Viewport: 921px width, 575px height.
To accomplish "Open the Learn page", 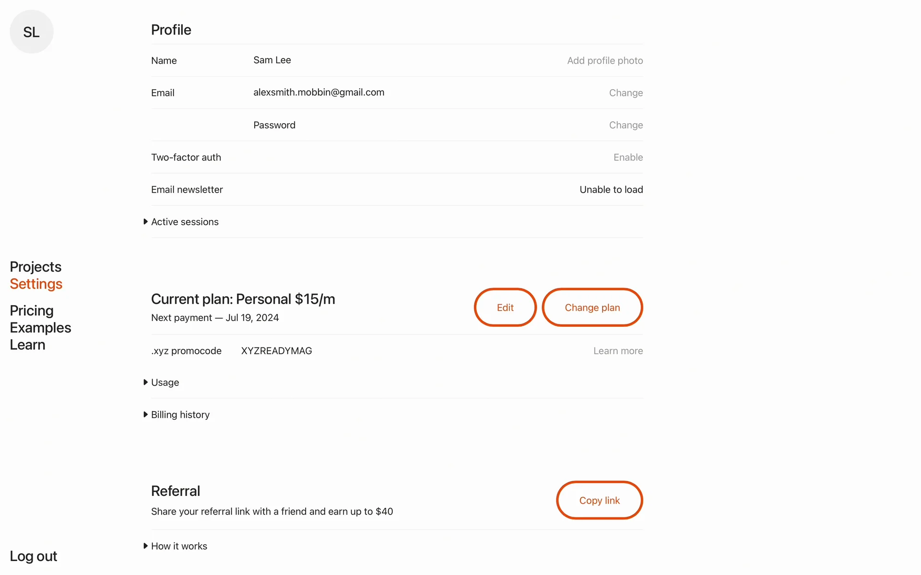I will coord(27,345).
